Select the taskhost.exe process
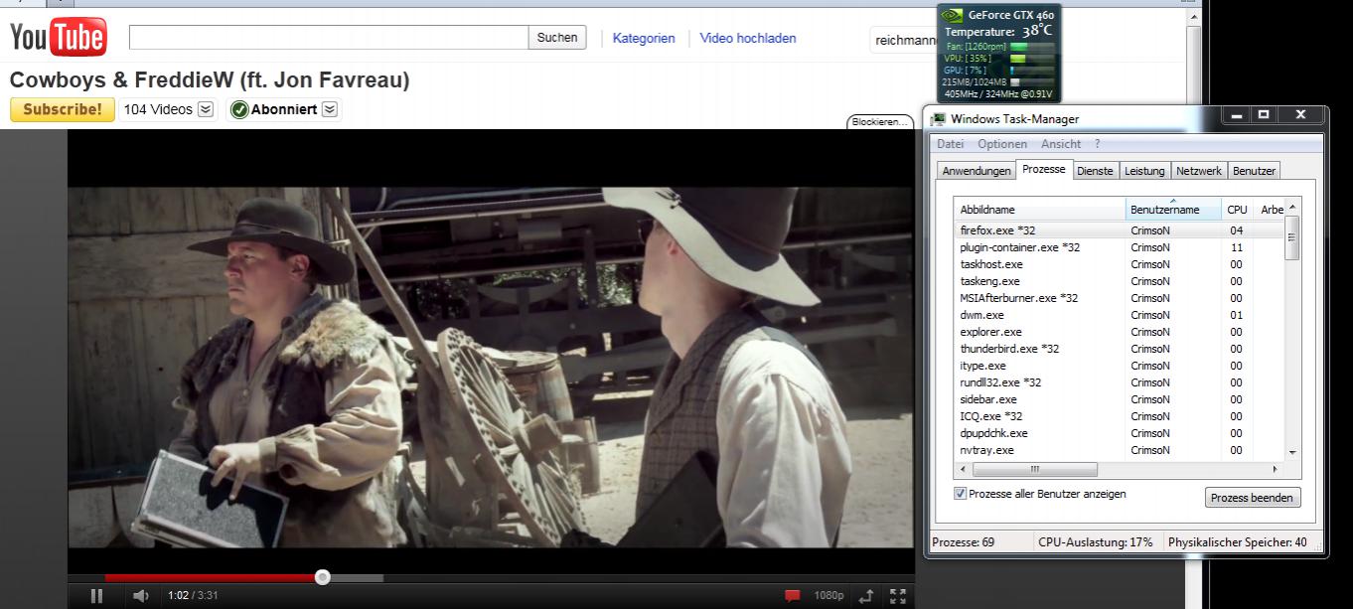Viewport: 1353px width, 609px height. [1119, 264]
